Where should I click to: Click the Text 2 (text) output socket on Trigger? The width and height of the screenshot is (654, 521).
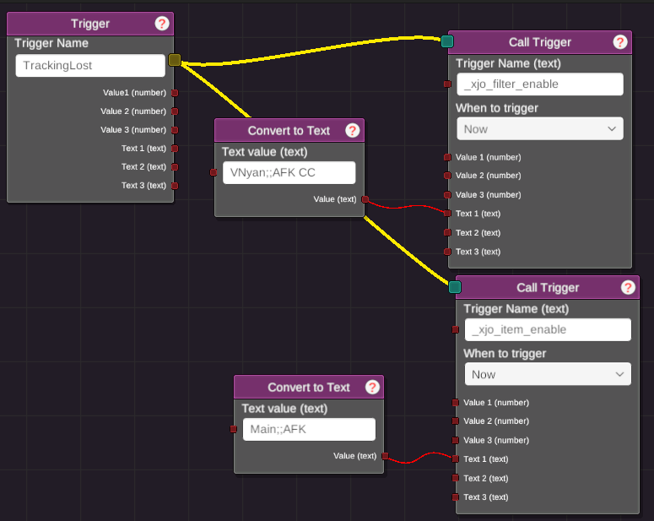[x=176, y=167]
